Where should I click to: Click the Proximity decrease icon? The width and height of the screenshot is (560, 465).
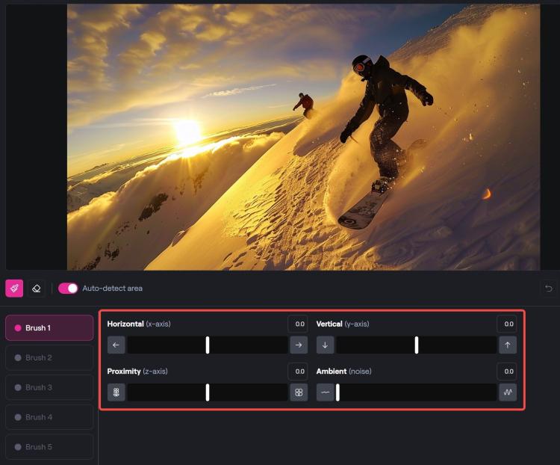tap(116, 392)
